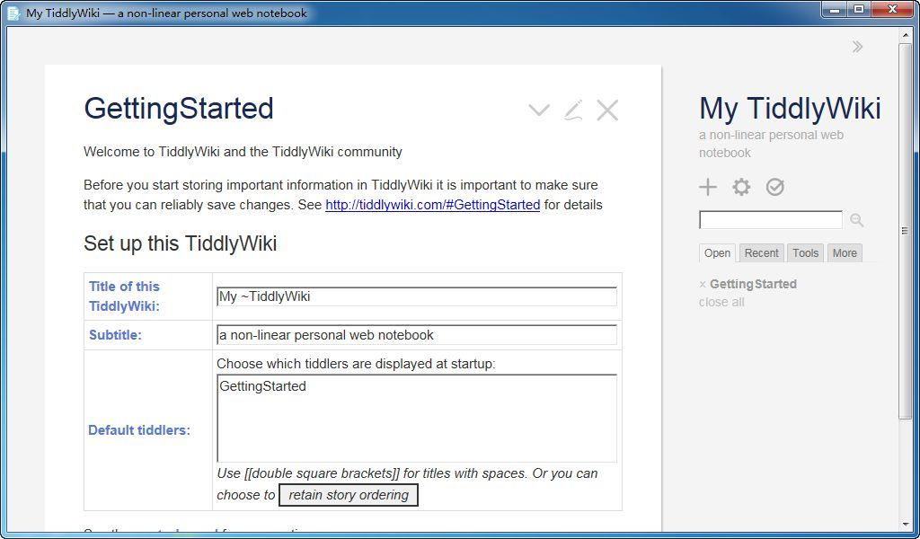
Task: Open advanced search via the magnifier icon
Action: point(856,220)
